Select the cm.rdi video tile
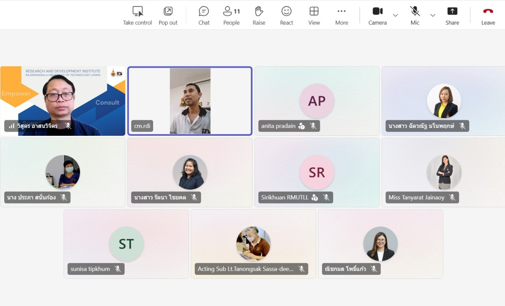 tap(190, 101)
